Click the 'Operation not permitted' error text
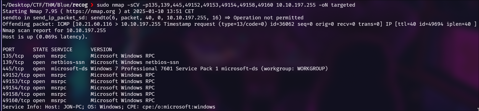 [x=268, y=18]
